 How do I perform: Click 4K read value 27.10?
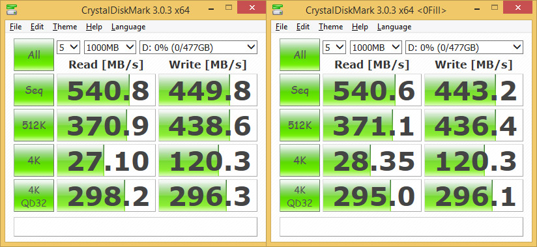click(x=106, y=160)
